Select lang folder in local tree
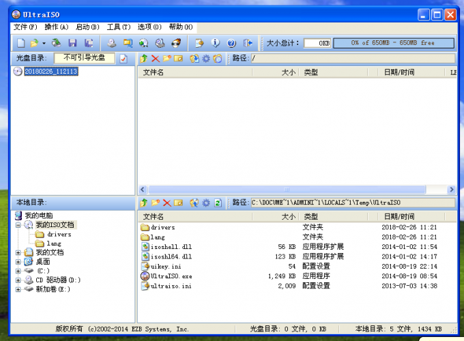Viewport: 464px width, 341px height. coord(54,243)
